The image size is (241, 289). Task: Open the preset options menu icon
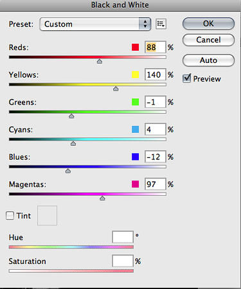click(x=161, y=24)
